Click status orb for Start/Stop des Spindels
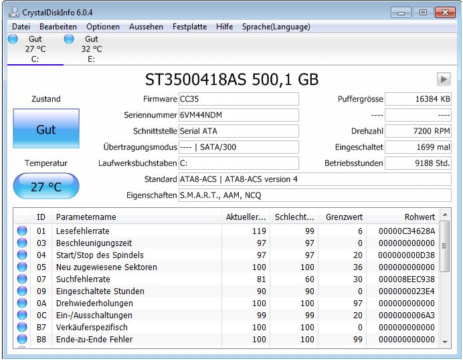The image size is (463, 361). coord(22,255)
